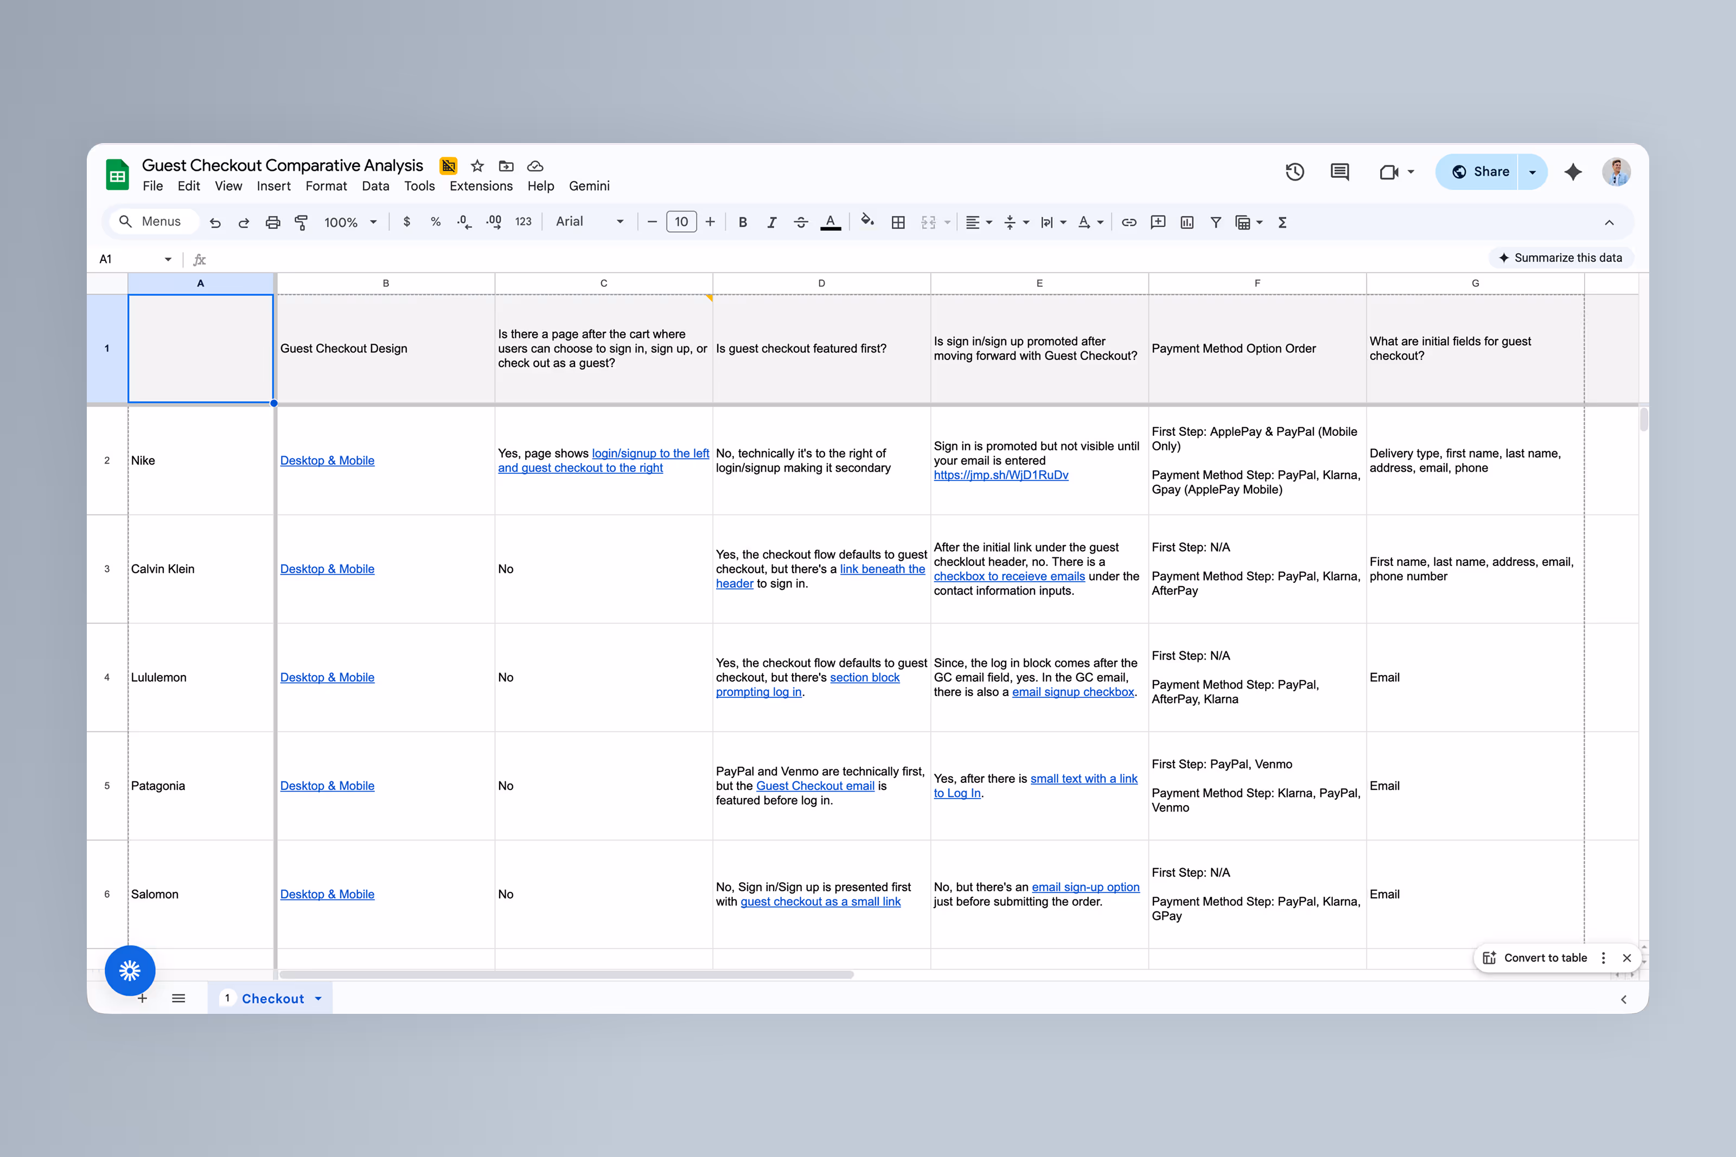Open the Extensions menu
Image resolution: width=1736 pixels, height=1157 pixels.
[x=481, y=186]
